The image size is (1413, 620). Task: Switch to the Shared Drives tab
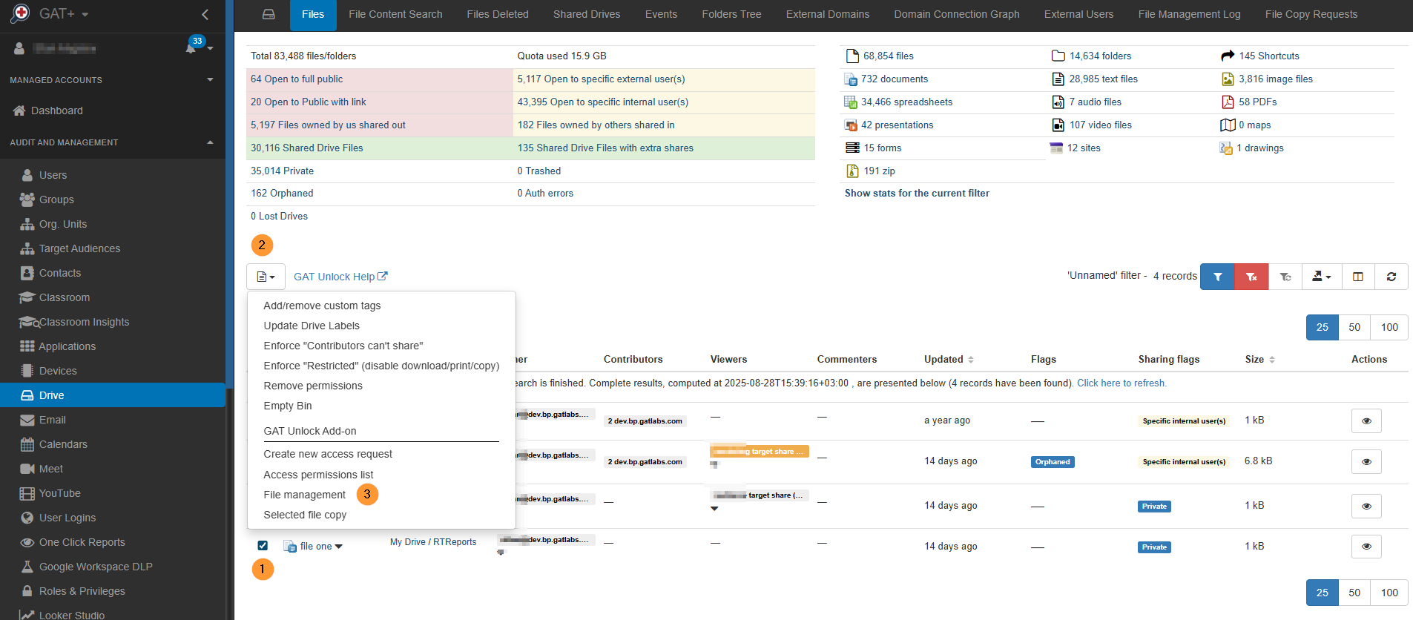click(x=586, y=15)
